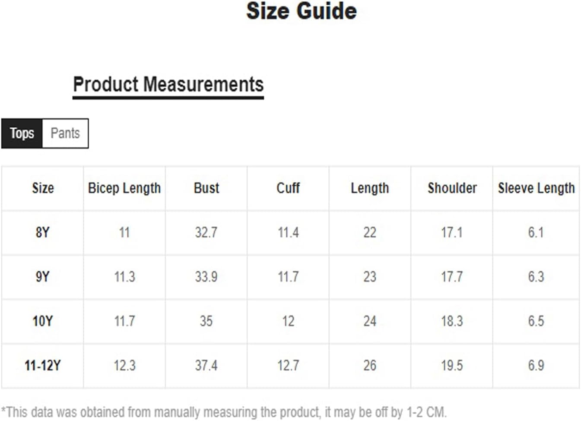Click the Shoulder column header
The image size is (581, 421).
(x=452, y=188)
